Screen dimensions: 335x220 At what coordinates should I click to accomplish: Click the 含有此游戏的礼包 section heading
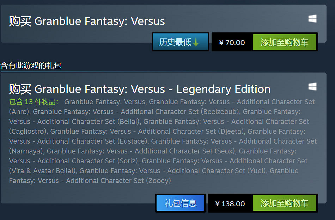pos(31,65)
